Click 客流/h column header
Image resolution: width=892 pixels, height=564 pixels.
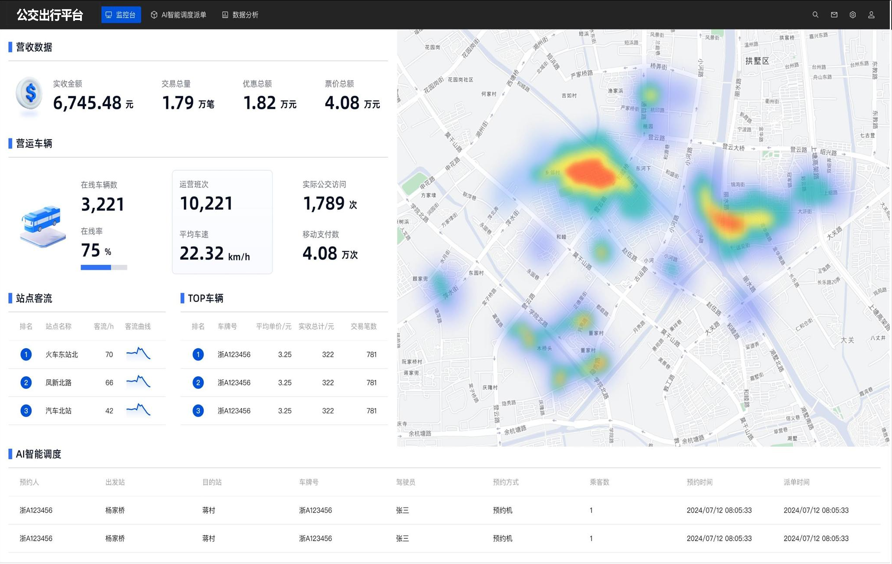click(x=104, y=326)
